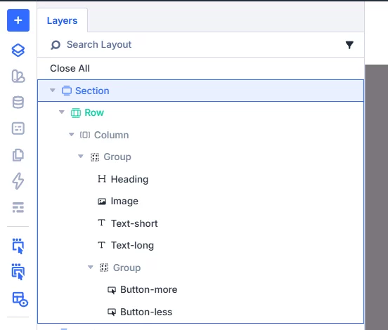Collapse the nested Group containing buttons
Screen dimensions: 388x330
click(x=90, y=268)
